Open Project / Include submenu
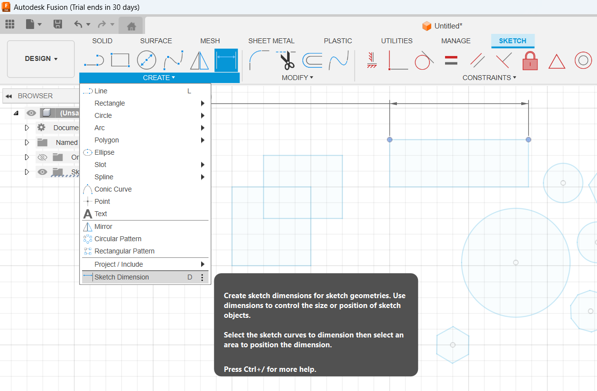This screenshot has width=597, height=391. (146, 264)
